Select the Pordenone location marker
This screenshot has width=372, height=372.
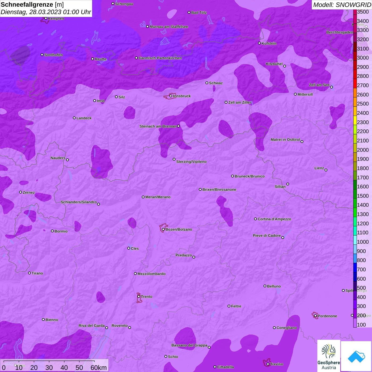[316, 316]
